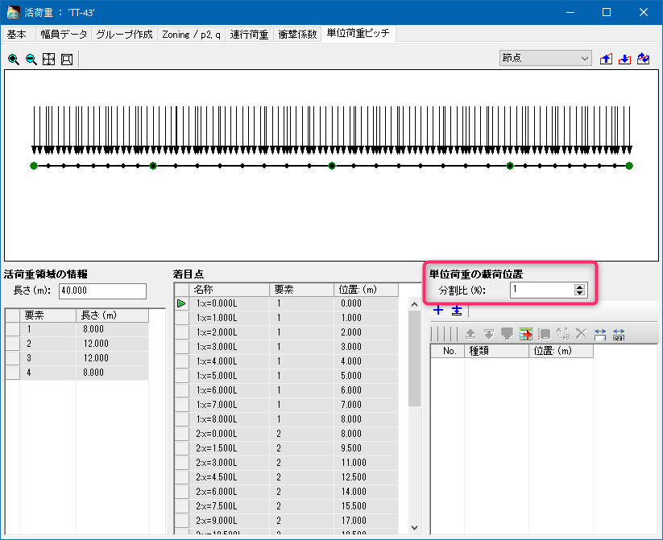Increase the 分割比 (%) value with up spinner

point(580,286)
